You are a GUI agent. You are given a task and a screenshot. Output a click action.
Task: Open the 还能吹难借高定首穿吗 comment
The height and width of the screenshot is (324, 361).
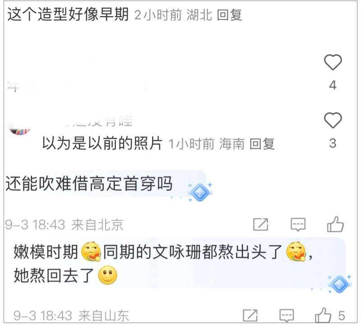[x=89, y=184]
